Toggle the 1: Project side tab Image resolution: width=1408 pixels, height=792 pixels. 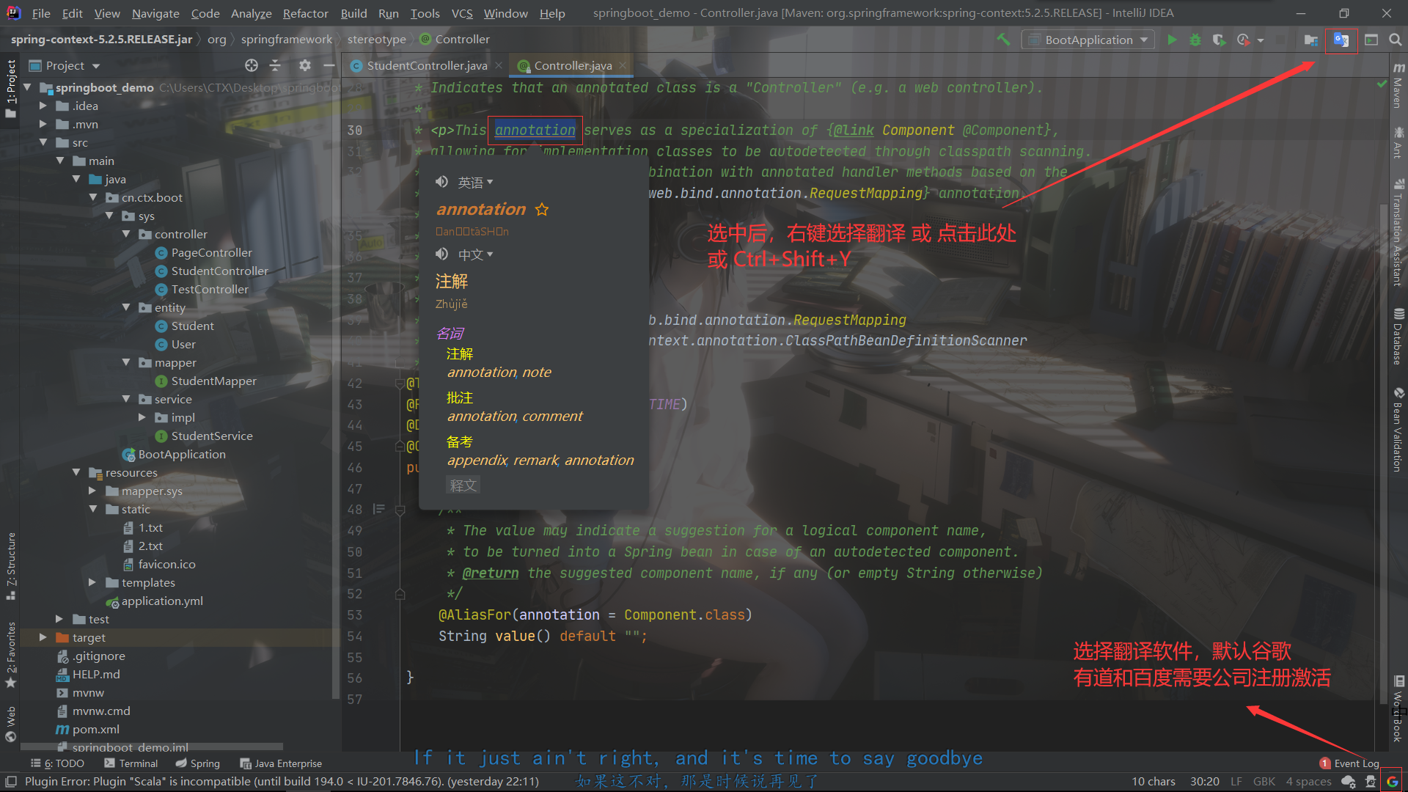tap(11, 88)
